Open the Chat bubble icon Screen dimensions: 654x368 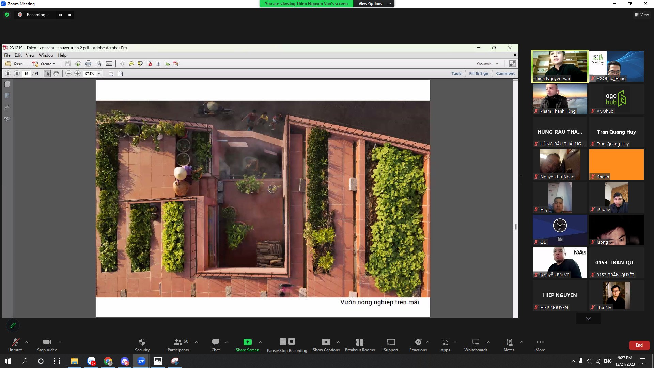(215, 342)
